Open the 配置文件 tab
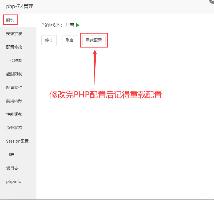Viewport: 214px width, 200px height. tap(14, 88)
